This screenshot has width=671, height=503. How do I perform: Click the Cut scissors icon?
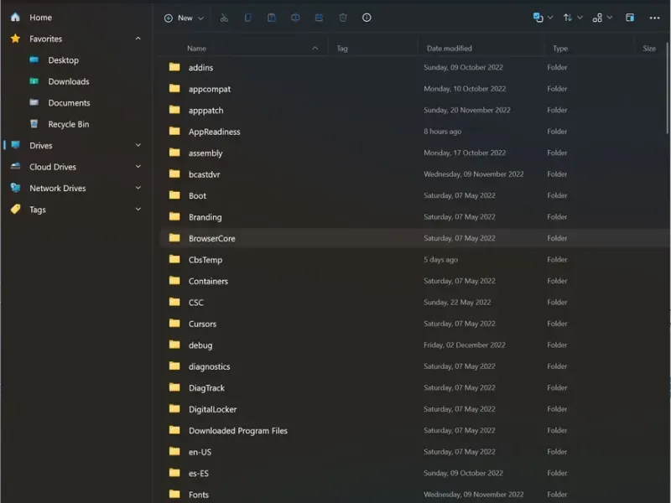(x=224, y=18)
